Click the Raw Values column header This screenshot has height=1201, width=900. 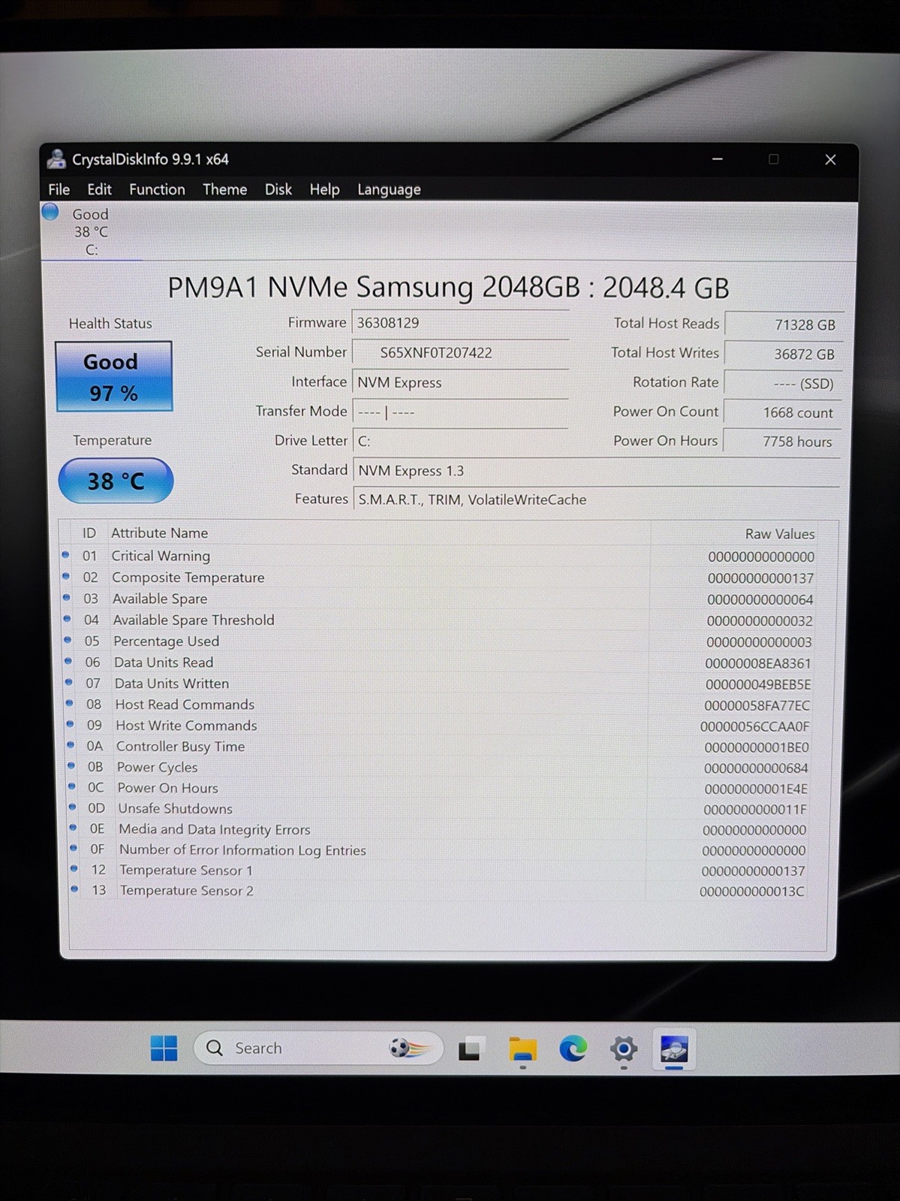click(779, 533)
